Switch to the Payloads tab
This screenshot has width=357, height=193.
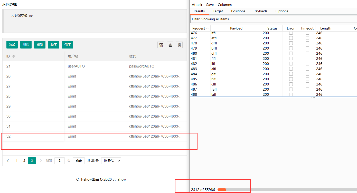(260, 11)
